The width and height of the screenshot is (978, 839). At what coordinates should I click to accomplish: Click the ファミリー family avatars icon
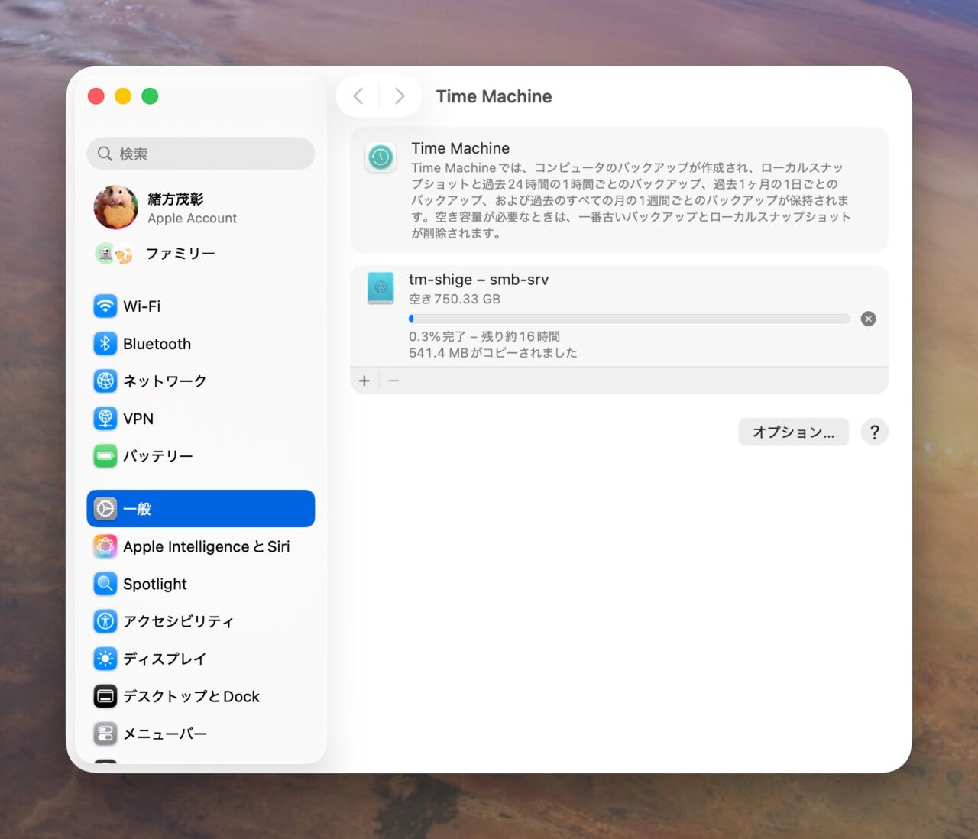(x=115, y=253)
